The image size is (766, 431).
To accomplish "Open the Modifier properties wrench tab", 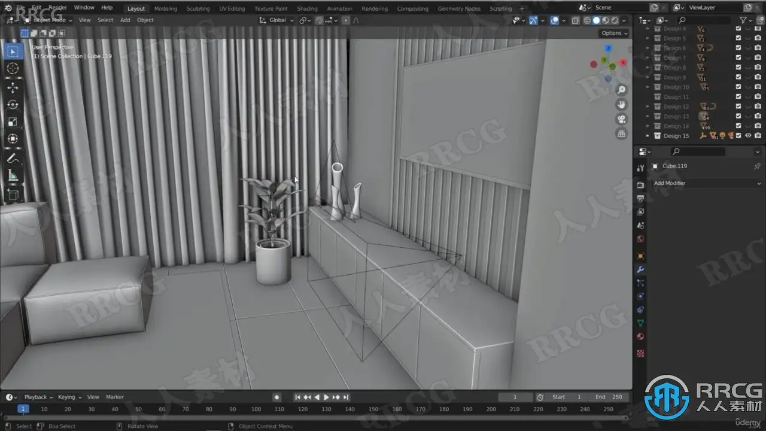I will [x=640, y=270].
